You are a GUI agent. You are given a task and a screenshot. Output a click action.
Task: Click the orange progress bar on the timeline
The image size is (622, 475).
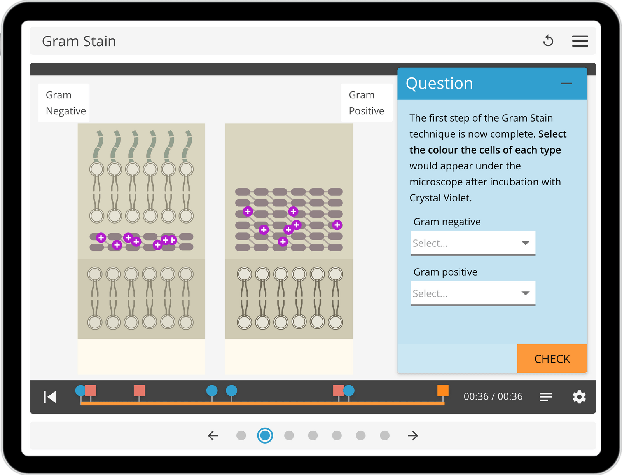[x=260, y=405]
